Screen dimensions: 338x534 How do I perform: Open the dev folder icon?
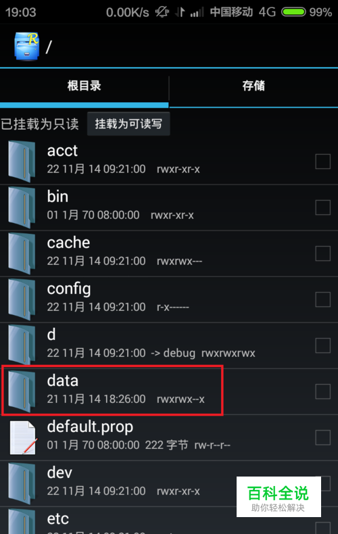(22, 483)
